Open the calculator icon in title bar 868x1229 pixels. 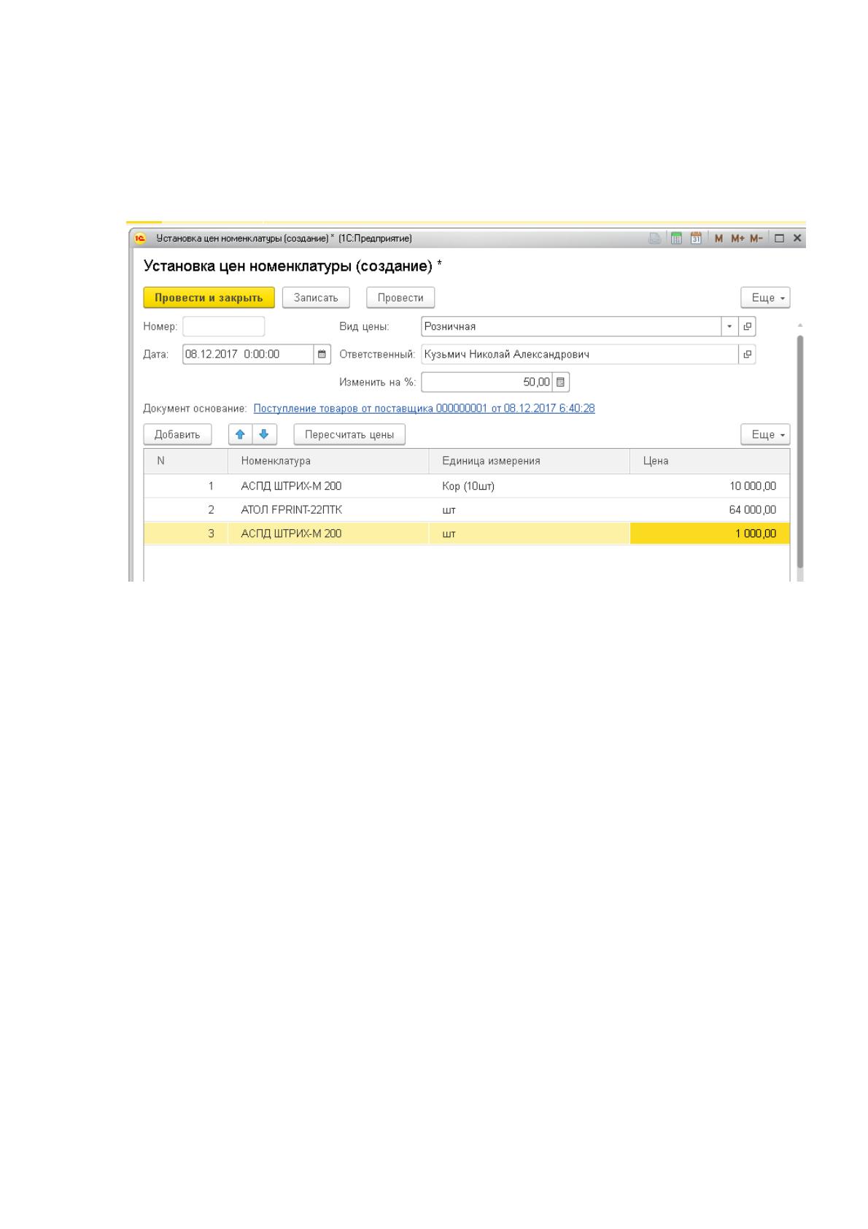676,239
